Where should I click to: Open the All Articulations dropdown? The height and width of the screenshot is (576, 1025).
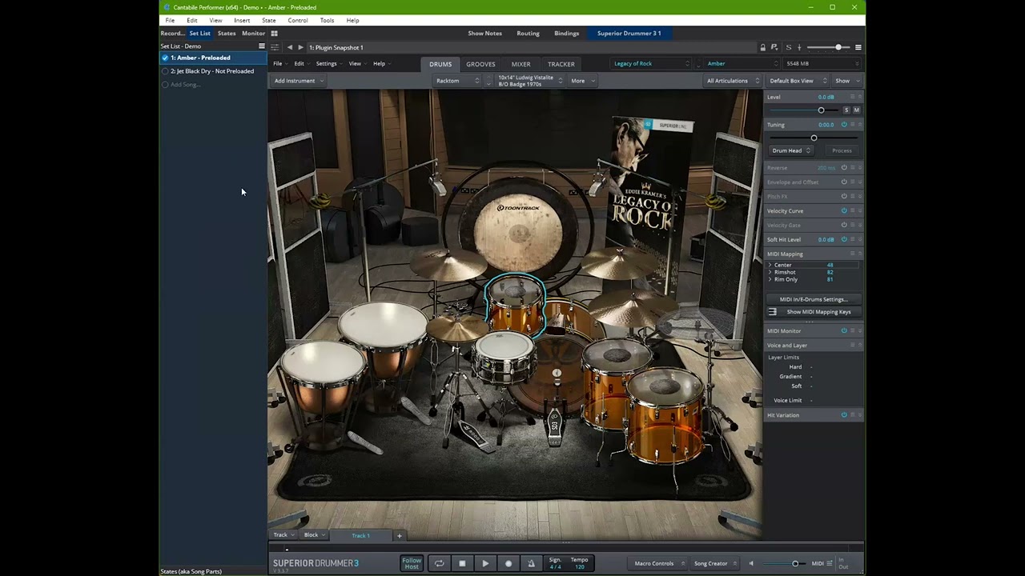(x=732, y=81)
